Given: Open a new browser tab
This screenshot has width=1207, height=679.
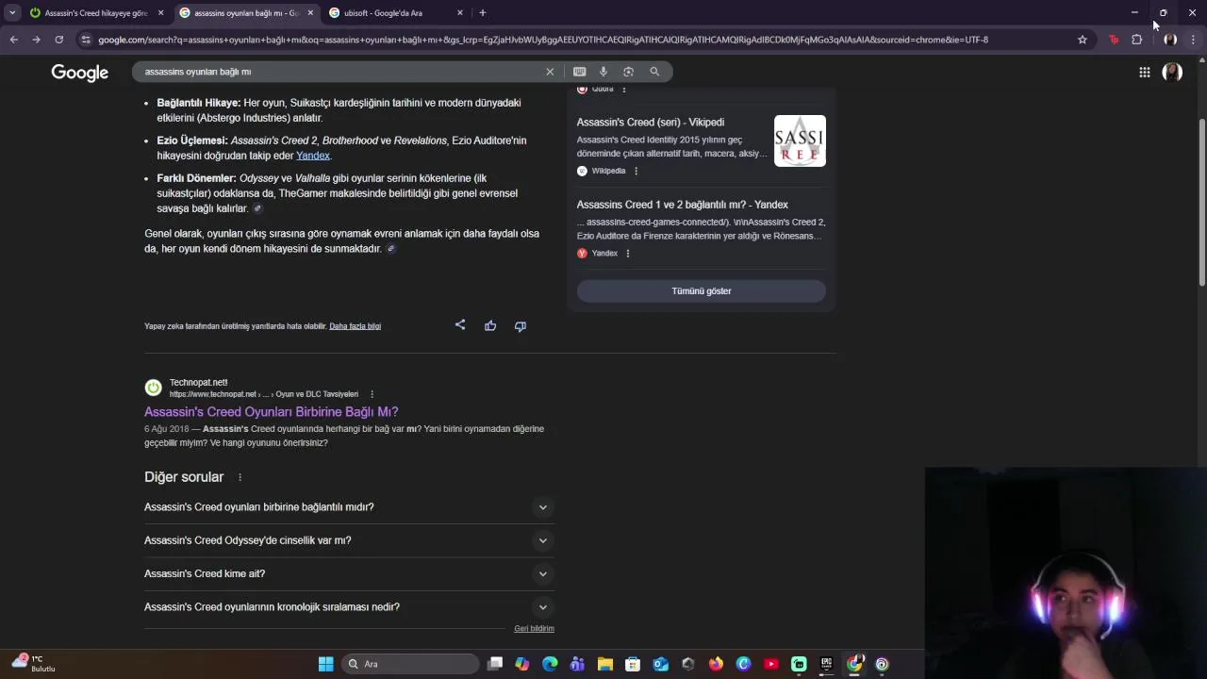Looking at the screenshot, I should click(x=482, y=13).
